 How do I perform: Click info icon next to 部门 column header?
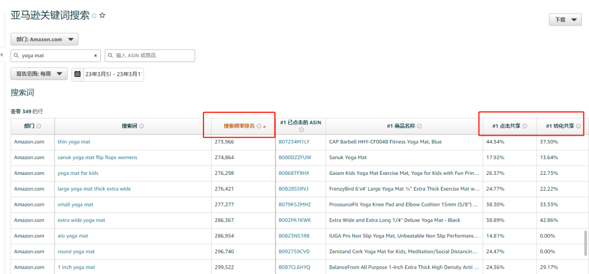click(39, 126)
